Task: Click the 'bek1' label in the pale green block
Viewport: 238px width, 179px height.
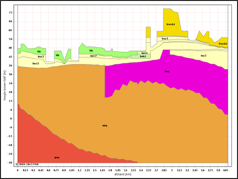Action: [x=143, y=56]
